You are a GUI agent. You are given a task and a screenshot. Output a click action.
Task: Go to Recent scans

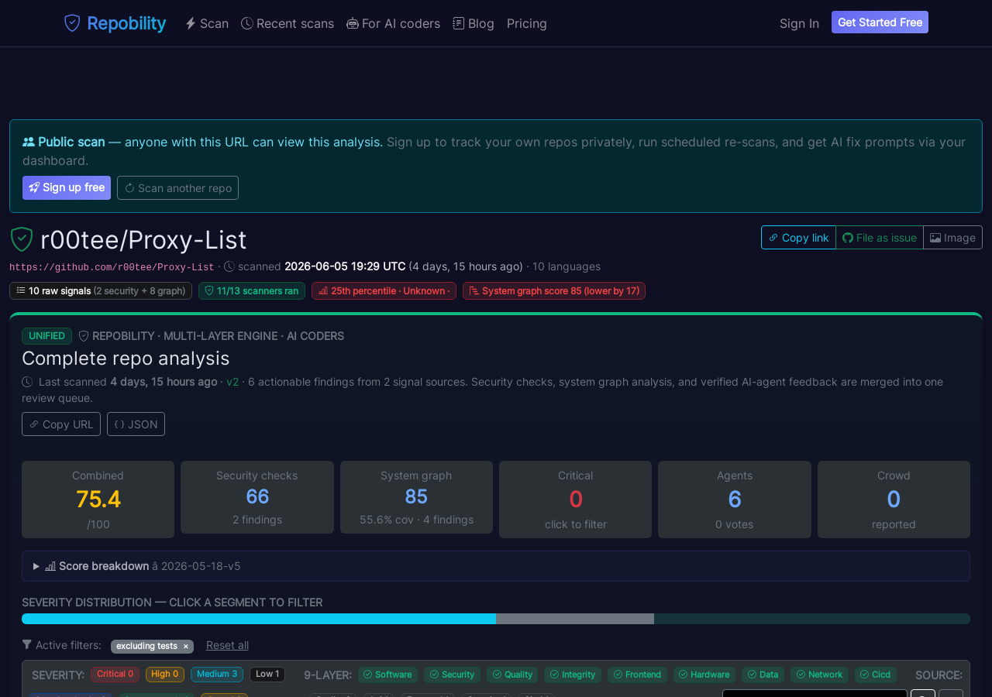click(288, 23)
